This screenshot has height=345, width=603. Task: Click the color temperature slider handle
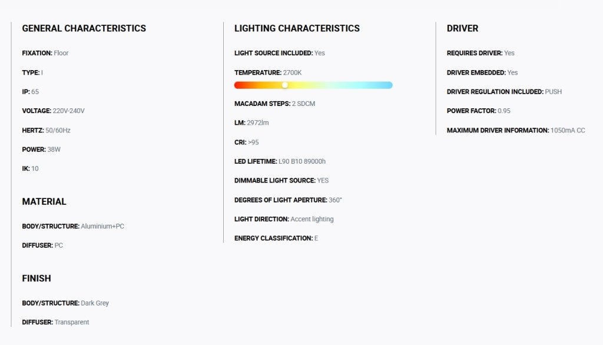click(x=285, y=85)
